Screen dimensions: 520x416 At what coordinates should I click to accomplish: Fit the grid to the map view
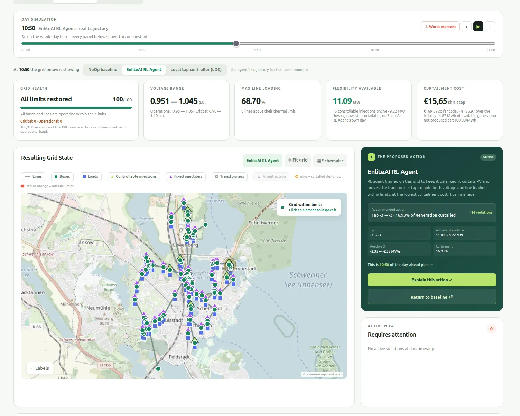point(298,160)
